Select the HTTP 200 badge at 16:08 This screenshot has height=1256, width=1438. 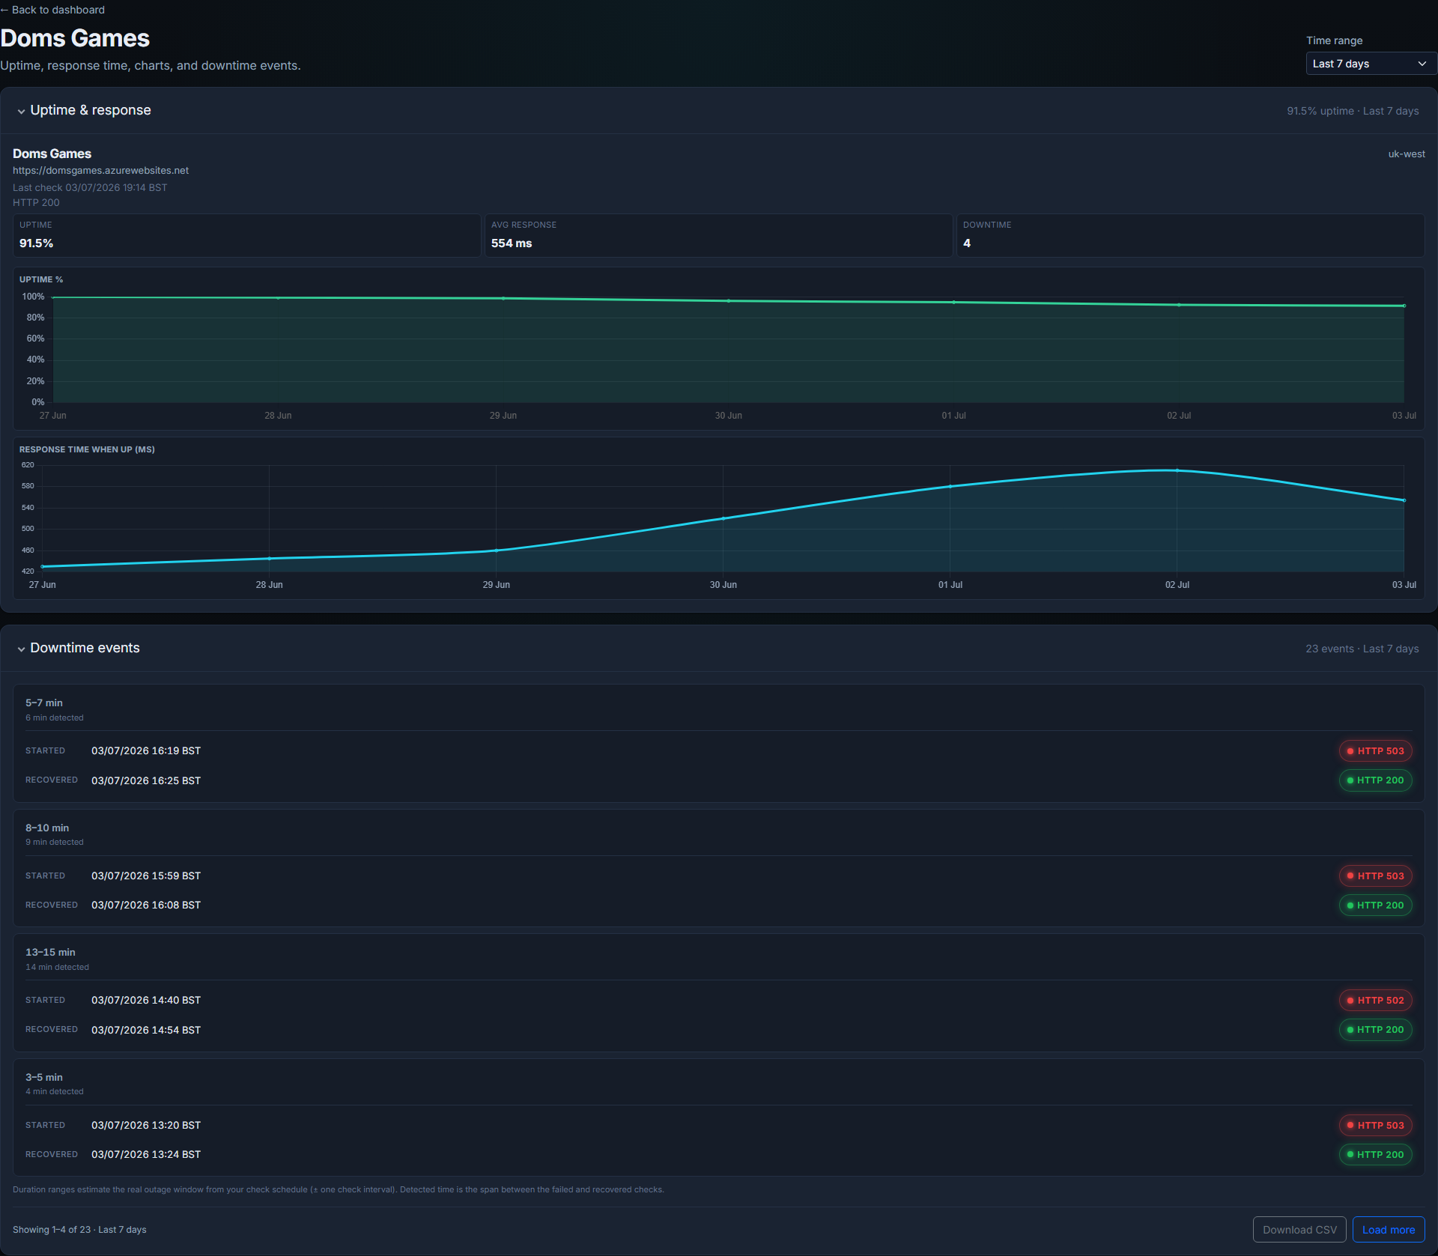click(x=1376, y=905)
